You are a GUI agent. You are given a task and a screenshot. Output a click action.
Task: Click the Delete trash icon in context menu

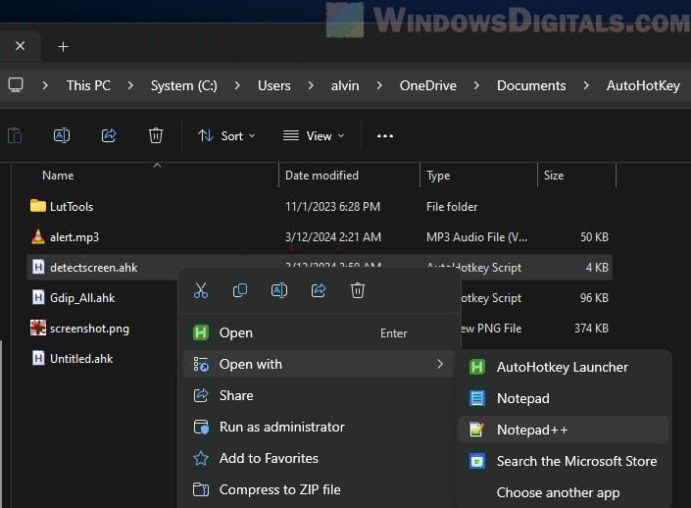click(358, 290)
